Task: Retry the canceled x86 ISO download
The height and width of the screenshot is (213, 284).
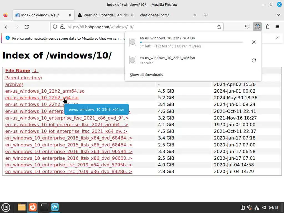Action: tap(253, 60)
